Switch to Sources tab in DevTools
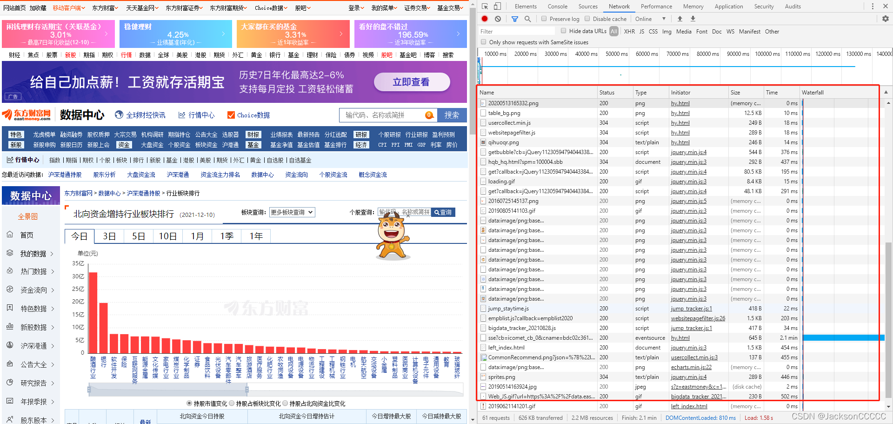Image resolution: width=893 pixels, height=424 pixels. [x=588, y=7]
